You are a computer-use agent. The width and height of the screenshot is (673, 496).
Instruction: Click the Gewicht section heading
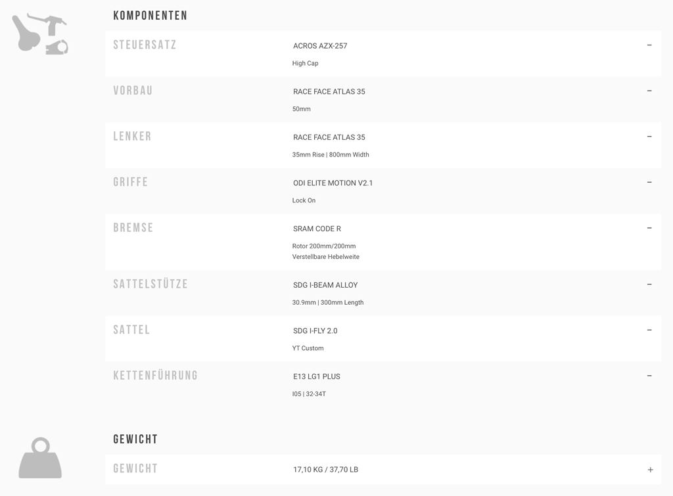[x=135, y=439]
